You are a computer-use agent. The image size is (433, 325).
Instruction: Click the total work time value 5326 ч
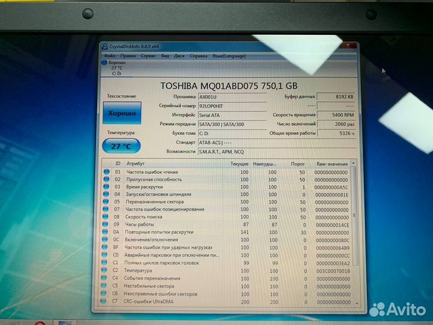336,133
